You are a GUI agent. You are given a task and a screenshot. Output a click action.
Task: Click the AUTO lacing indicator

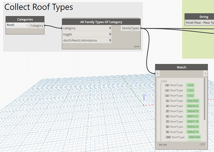pyautogui.click(x=136, y=46)
